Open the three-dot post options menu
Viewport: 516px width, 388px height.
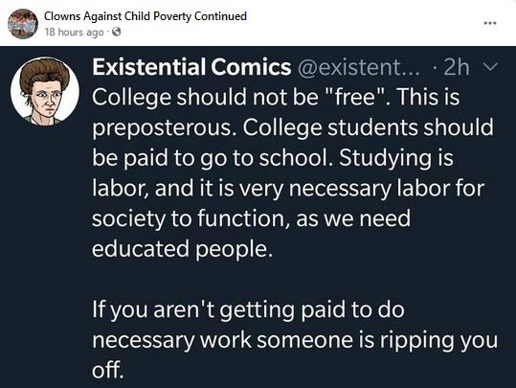click(x=490, y=23)
